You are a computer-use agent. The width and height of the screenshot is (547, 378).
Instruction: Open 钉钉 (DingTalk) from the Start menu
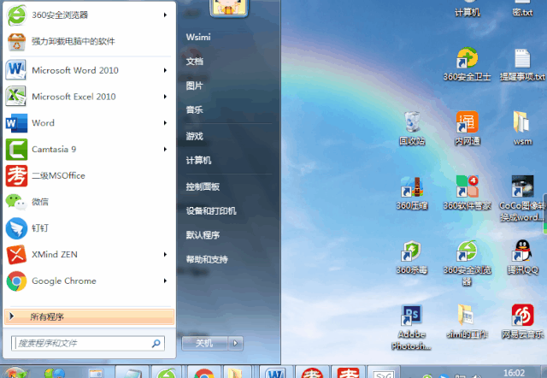[87, 228]
